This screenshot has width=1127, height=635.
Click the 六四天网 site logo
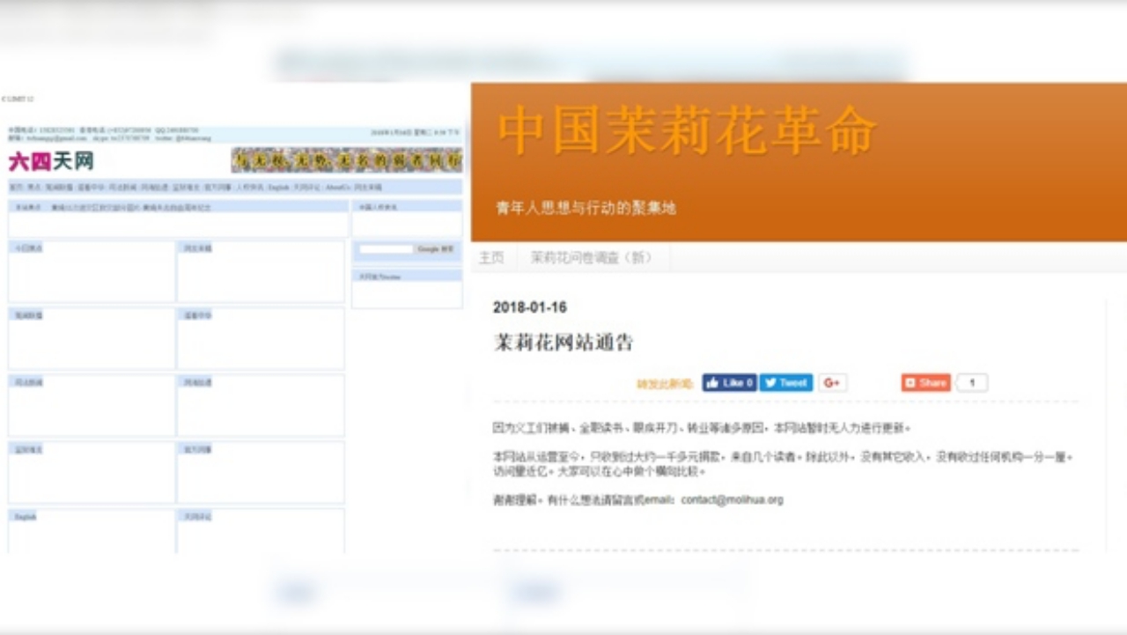pos(51,161)
